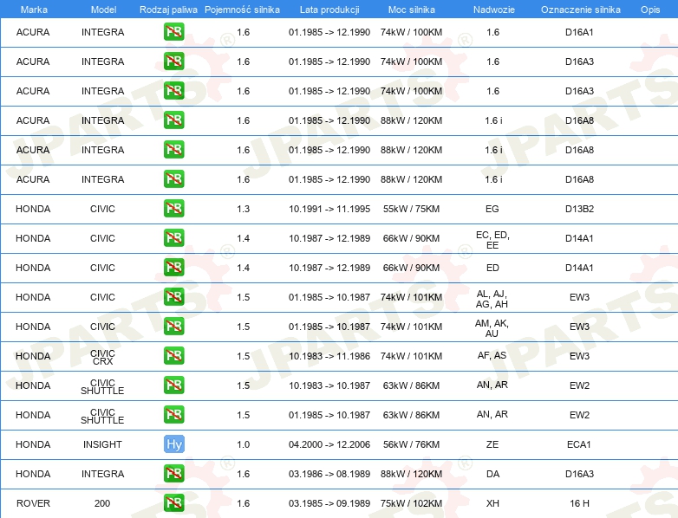Viewport: 678px width, 518px height.
Task: Click the body code 'AF, AS' cell
Action: click(492, 355)
